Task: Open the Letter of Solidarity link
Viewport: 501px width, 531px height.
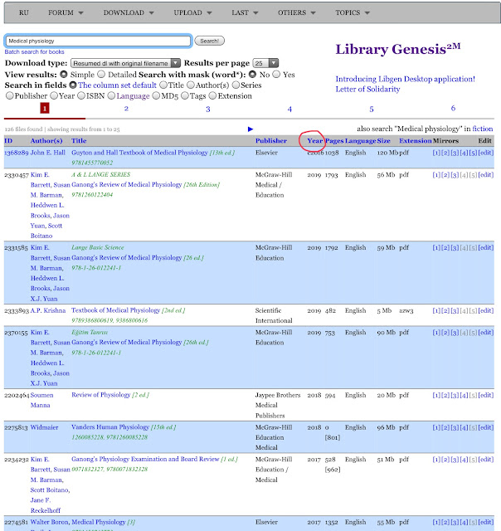Action: [367, 89]
